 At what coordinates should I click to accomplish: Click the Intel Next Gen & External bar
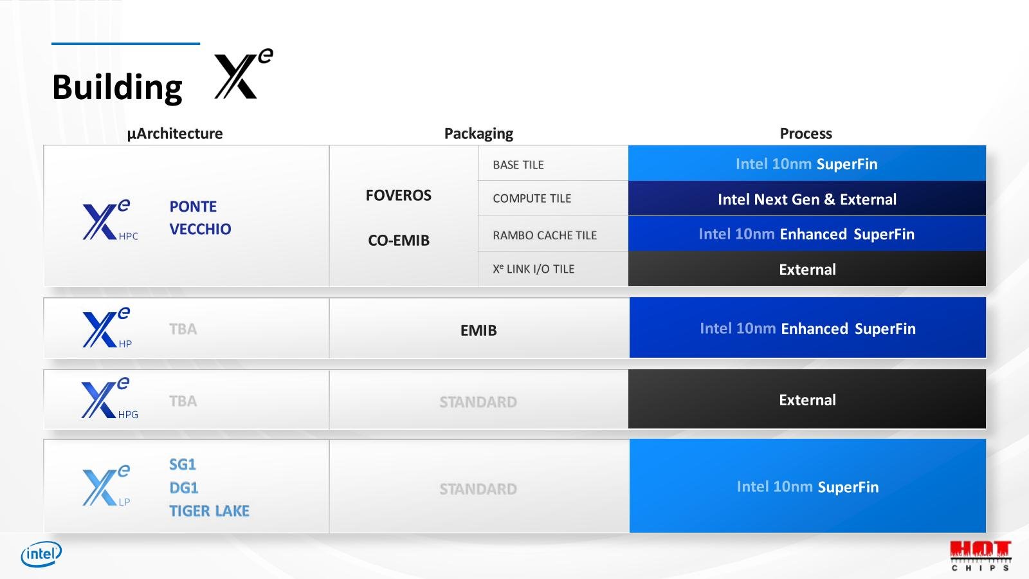click(807, 199)
